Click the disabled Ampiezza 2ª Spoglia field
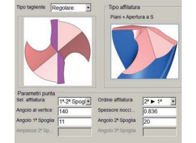The image size is (196, 143). (x=75, y=132)
